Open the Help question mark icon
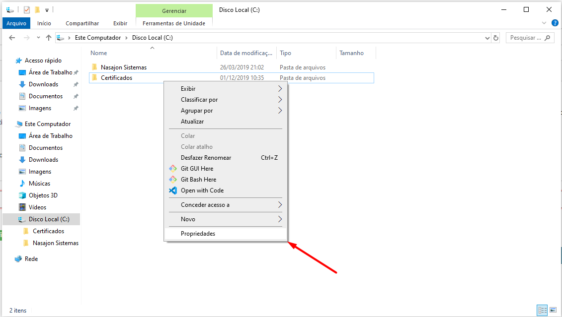562x317 pixels. [555, 23]
